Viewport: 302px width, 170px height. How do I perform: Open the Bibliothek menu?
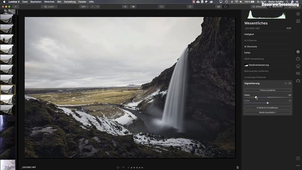(49, 2)
